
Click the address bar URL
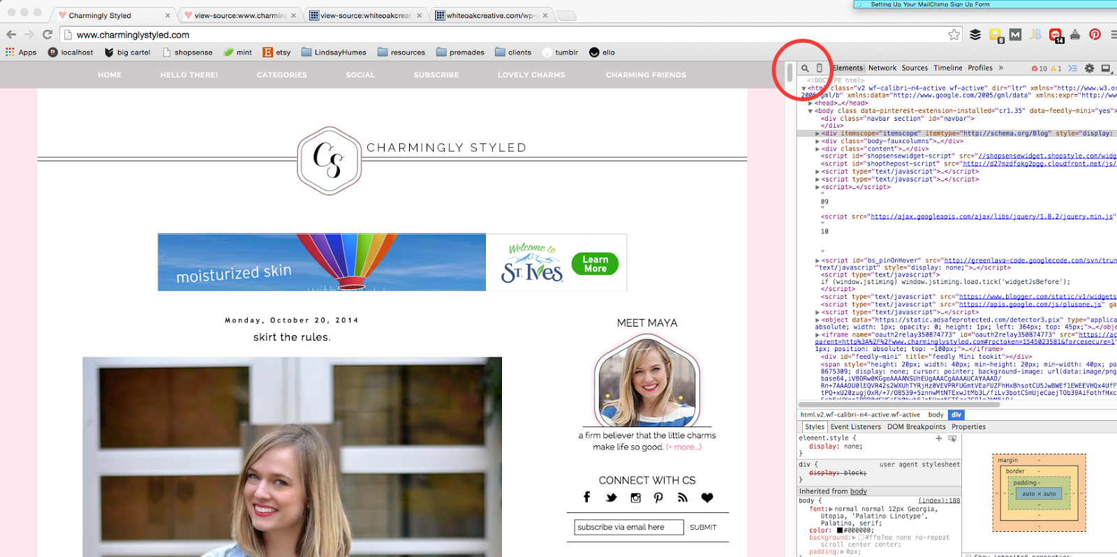tap(133, 35)
